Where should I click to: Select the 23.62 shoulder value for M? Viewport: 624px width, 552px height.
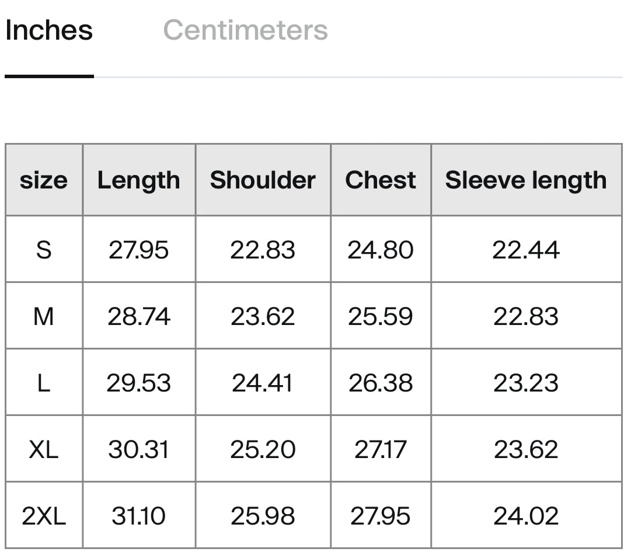click(x=263, y=317)
